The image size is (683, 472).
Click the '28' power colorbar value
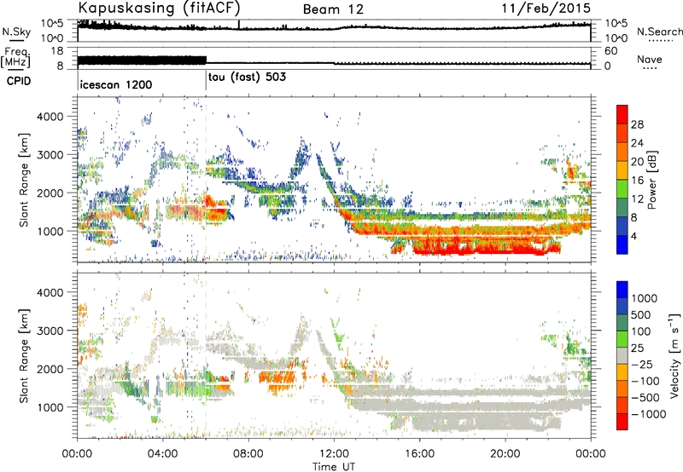[x=637, y=124]
